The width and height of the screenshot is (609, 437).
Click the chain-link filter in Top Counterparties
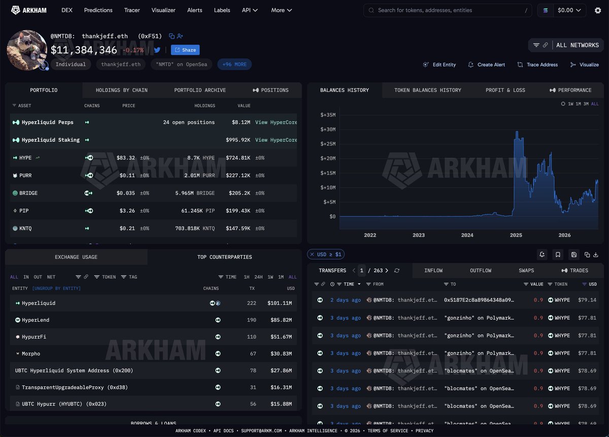pyautogui.click(x=86, y=277)
